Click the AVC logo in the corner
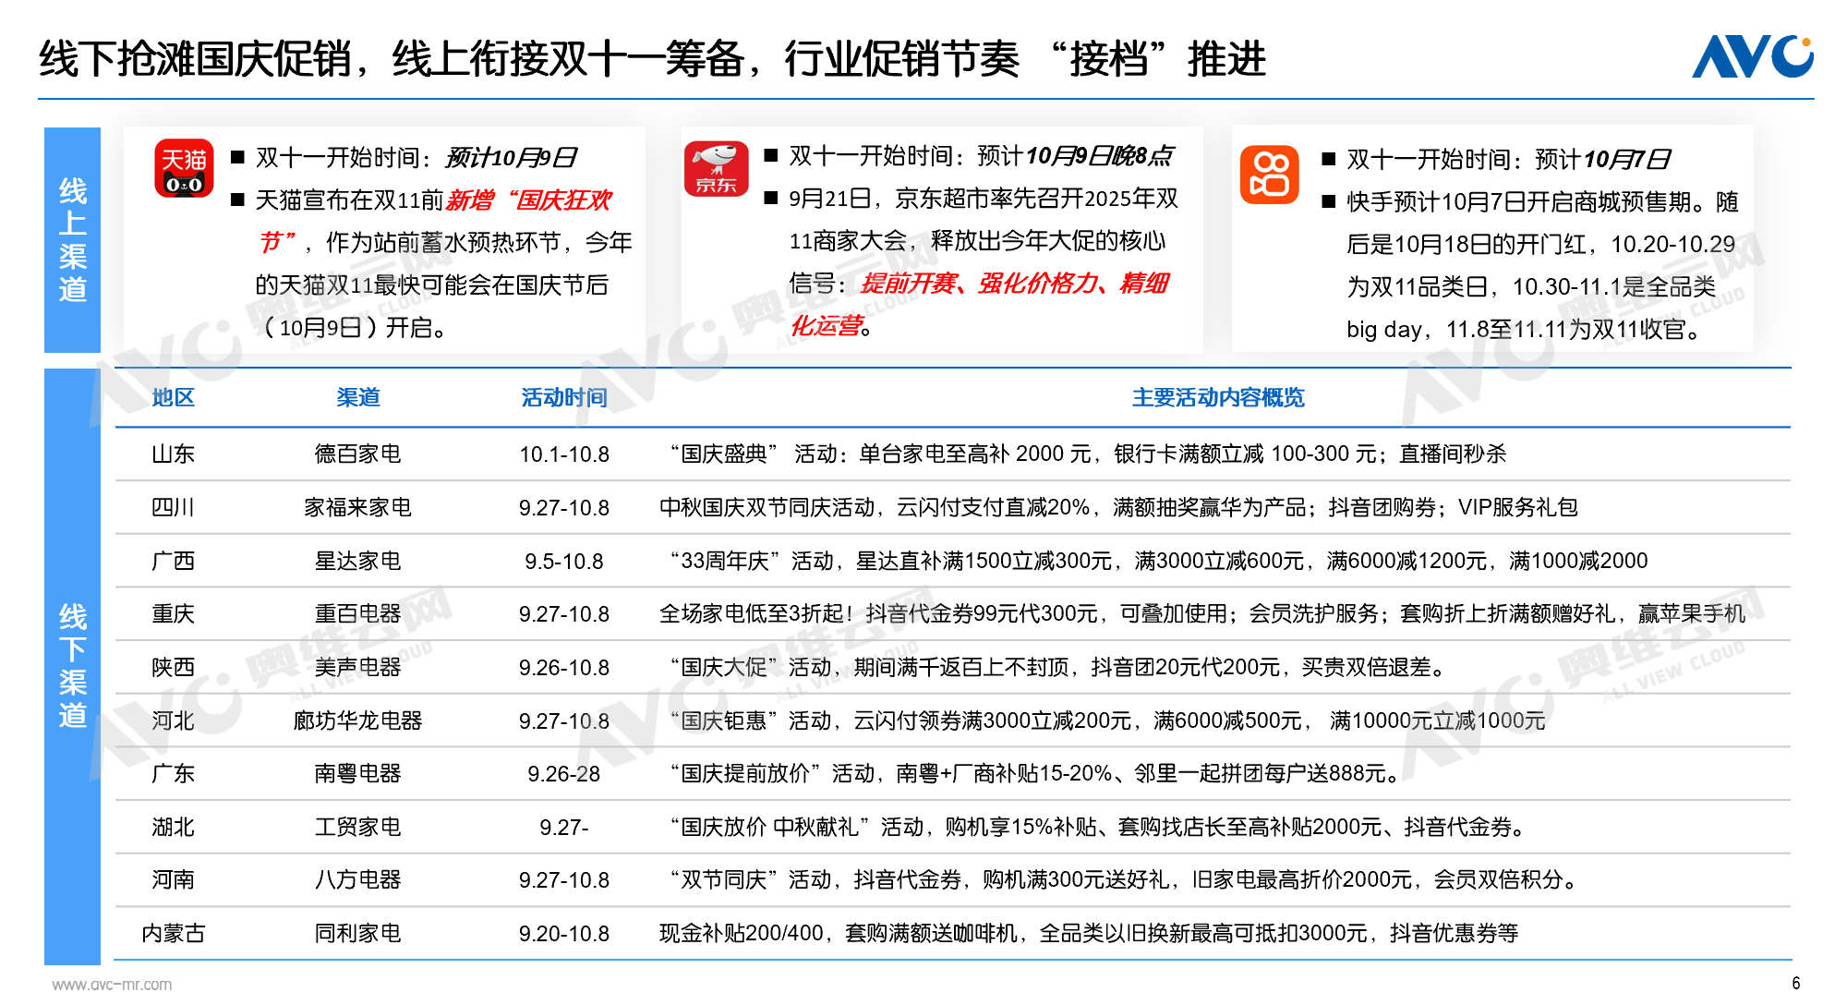The width and height of the screenshot is (1847, 1005). 1751,57
